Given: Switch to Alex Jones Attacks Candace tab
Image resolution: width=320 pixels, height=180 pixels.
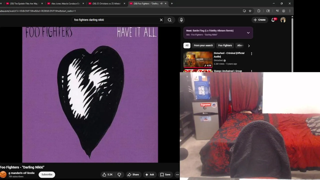Looking at the screenshot, I should [x=65, y=3].
